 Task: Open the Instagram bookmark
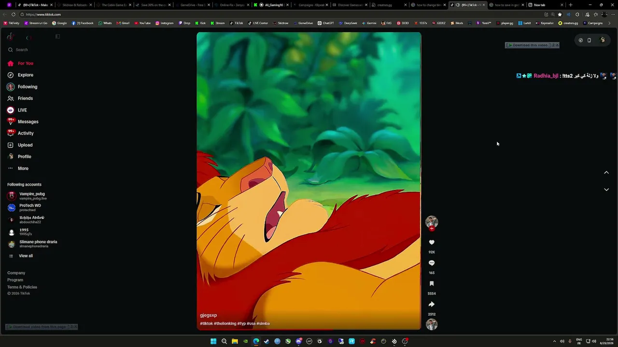coord(164,23)
